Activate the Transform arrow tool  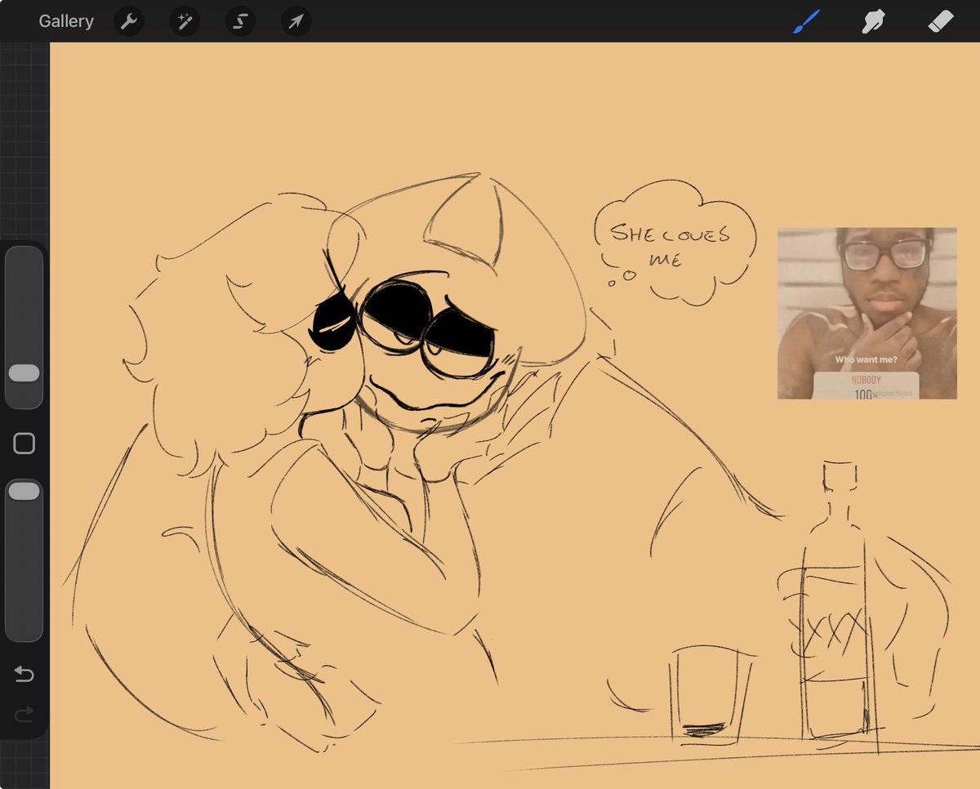point(296,21)
